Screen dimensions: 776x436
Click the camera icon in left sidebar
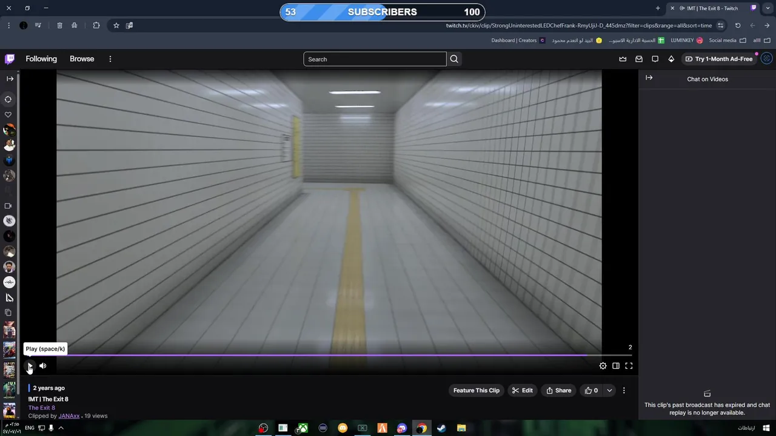tap(8, 206)
